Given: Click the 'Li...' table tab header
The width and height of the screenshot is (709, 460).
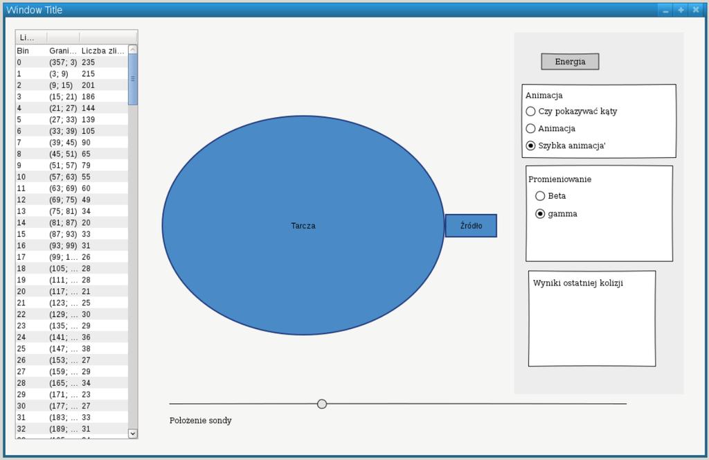Looking at the screenshot, I should point(30,37).
